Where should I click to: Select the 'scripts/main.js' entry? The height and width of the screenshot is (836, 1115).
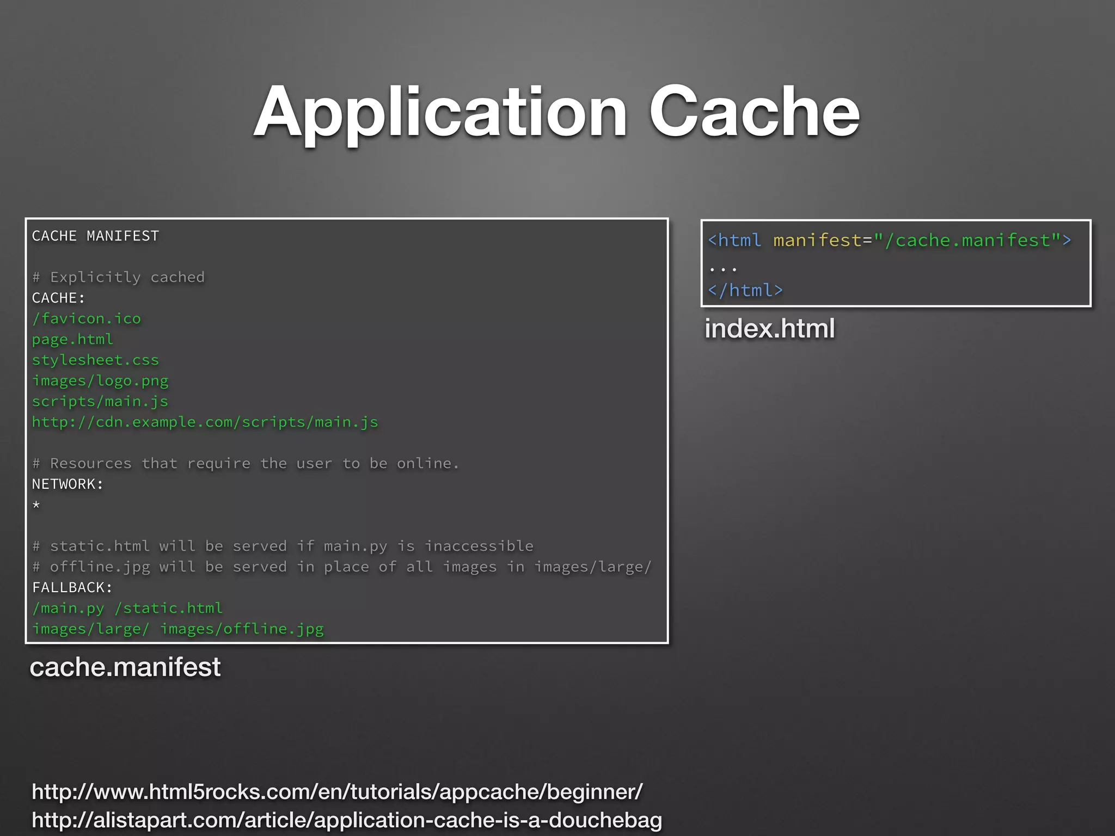(x=100, y=402)
